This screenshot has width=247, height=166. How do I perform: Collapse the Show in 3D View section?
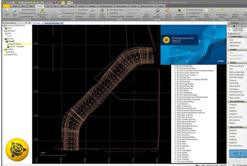(x=229, y=127)
